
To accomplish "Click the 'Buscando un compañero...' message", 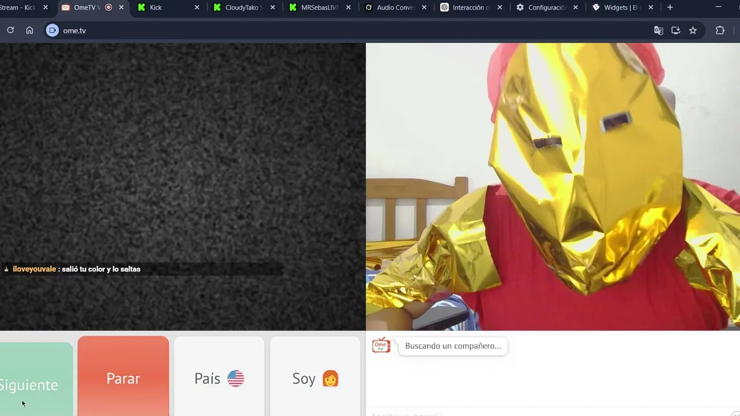I will coord(453,346).
